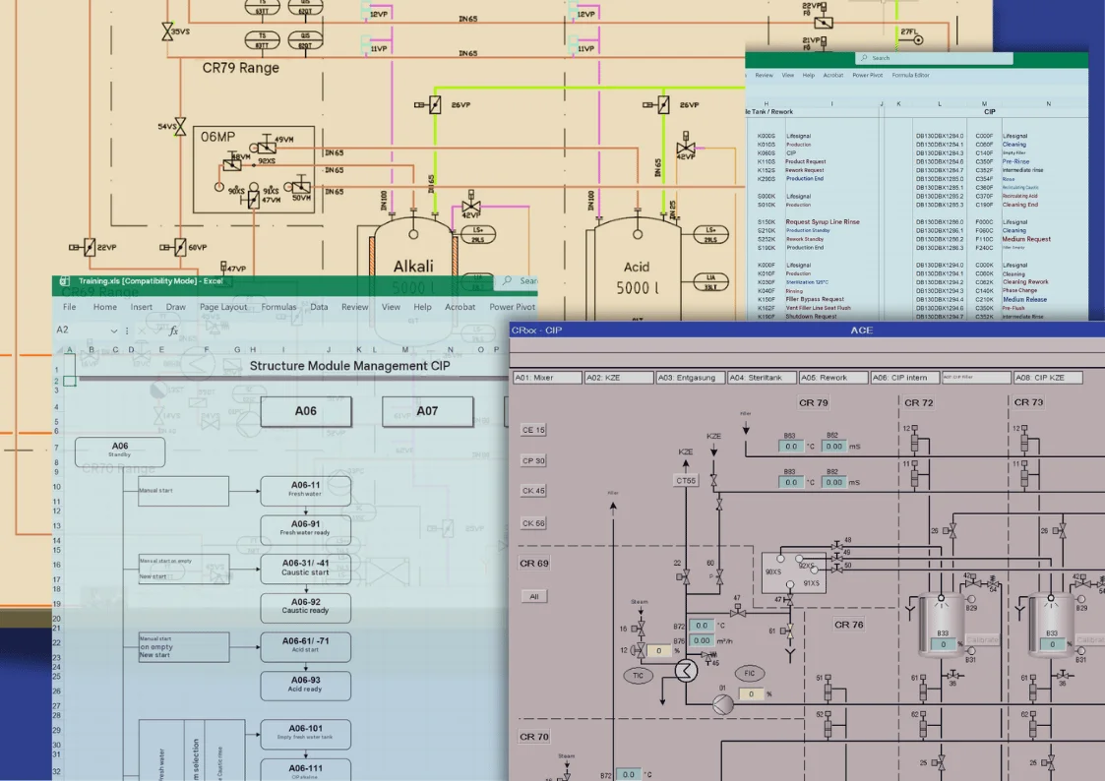Click the B33 level value in the CR 72 tank
The width and height of the screenshot is (1105, 781).
click(x=943, y=643)
